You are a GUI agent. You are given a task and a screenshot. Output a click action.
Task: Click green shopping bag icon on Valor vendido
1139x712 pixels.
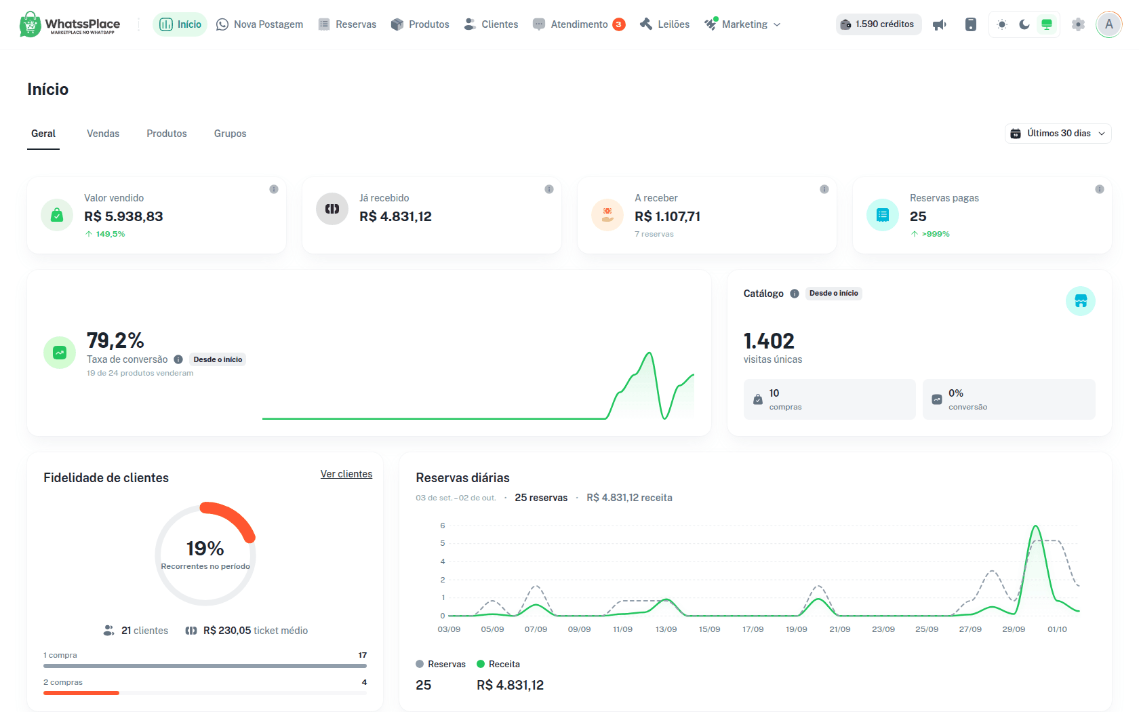[57, 215]
